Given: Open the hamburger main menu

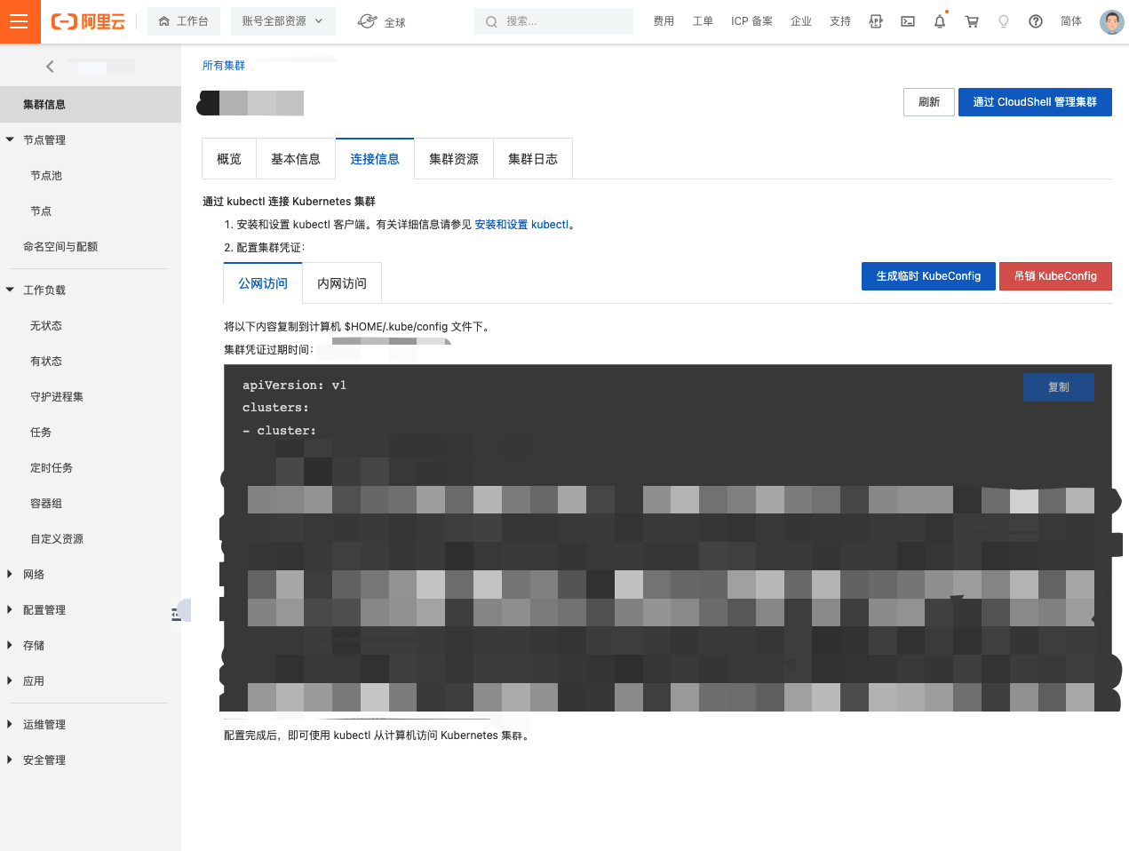Looking at the screenshot, I should (x=20, y=21).
